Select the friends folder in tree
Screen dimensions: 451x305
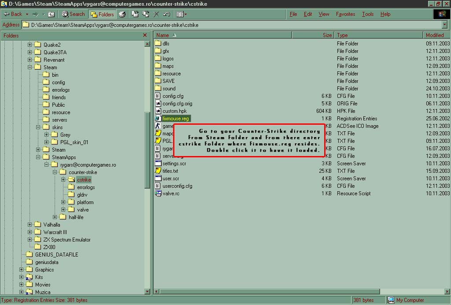(x=59, y=97)
